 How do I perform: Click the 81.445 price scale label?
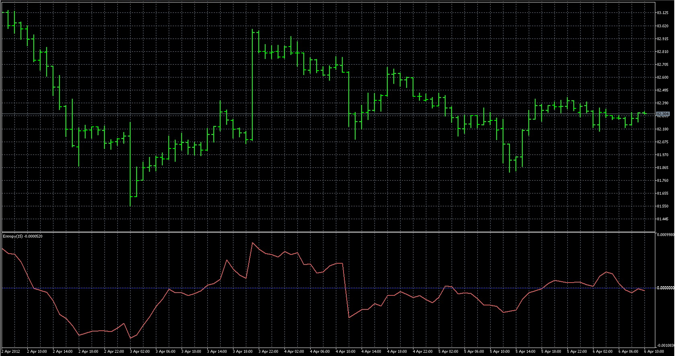(663, 219)
